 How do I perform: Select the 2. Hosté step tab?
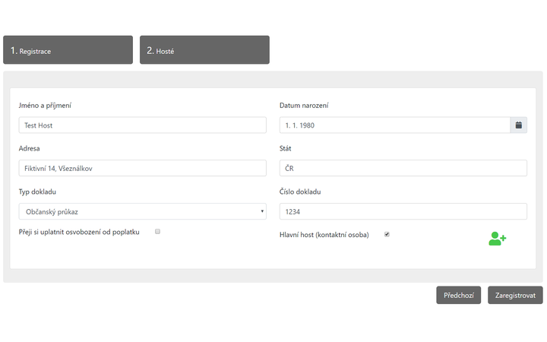[204, 50]
